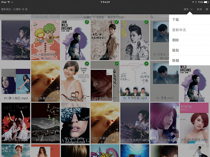210x157 pixels.
Task: Choose 複製 to copy selected files
Action: pos(189,50)
